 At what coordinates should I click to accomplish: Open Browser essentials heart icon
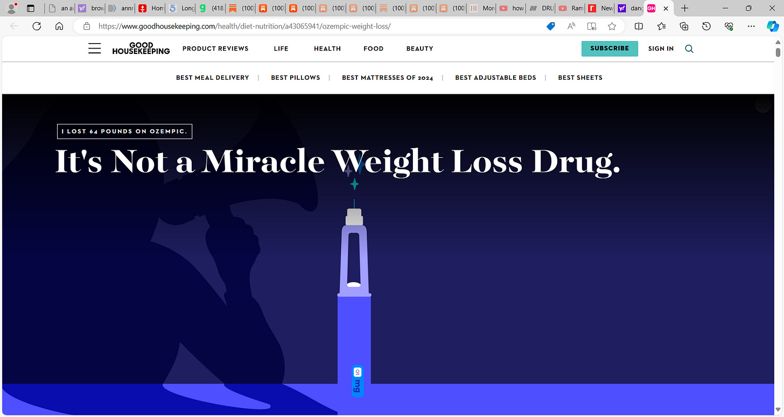click(x=729, y=26)
